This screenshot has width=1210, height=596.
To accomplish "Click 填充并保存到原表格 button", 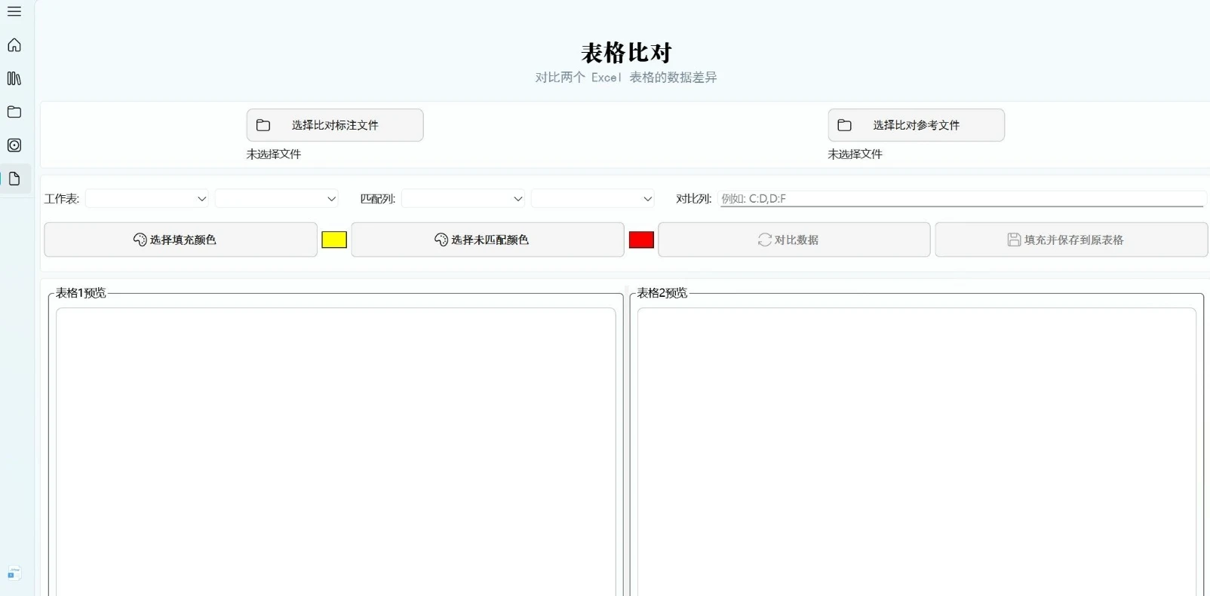I will 1071,240.
